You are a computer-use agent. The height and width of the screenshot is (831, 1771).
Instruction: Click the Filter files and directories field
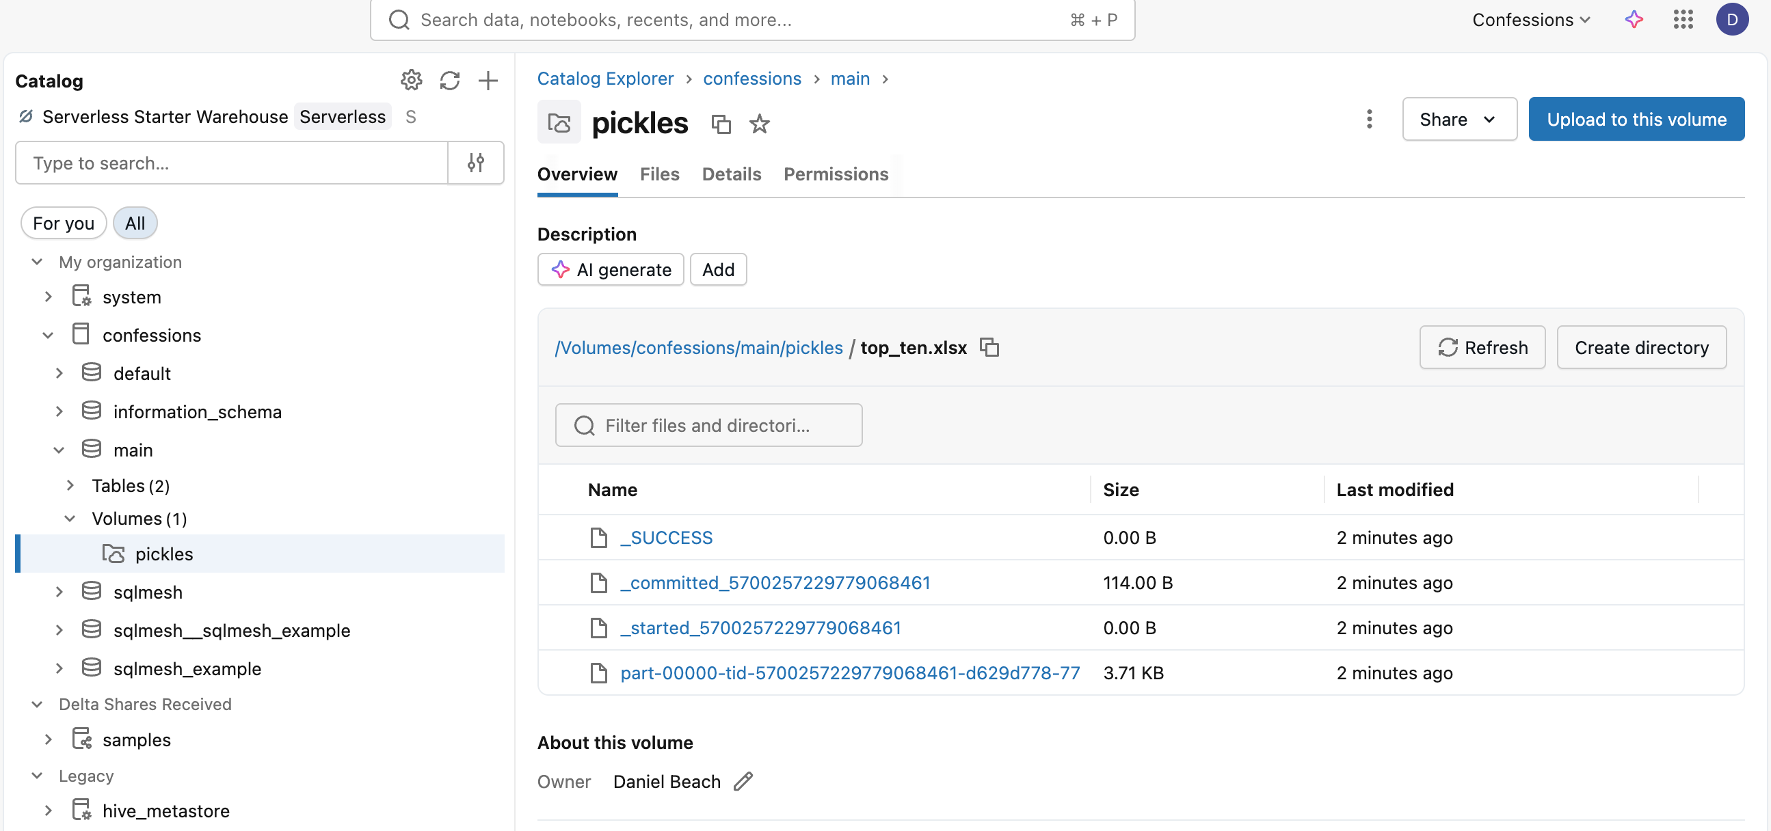pyautogui.click(x=708, y=426)
